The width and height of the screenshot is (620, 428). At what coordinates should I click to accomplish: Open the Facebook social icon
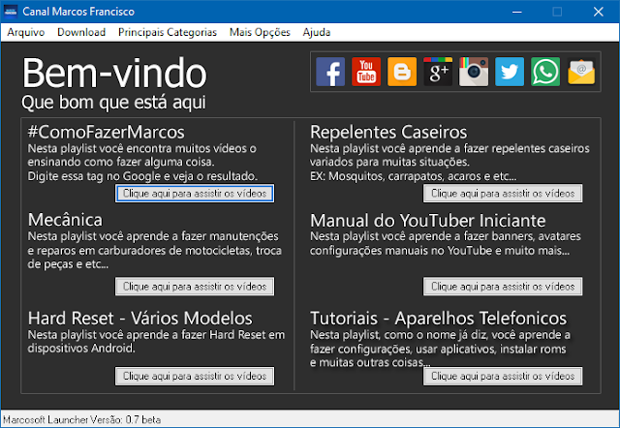pyautogui.click(x=330, y=72)
